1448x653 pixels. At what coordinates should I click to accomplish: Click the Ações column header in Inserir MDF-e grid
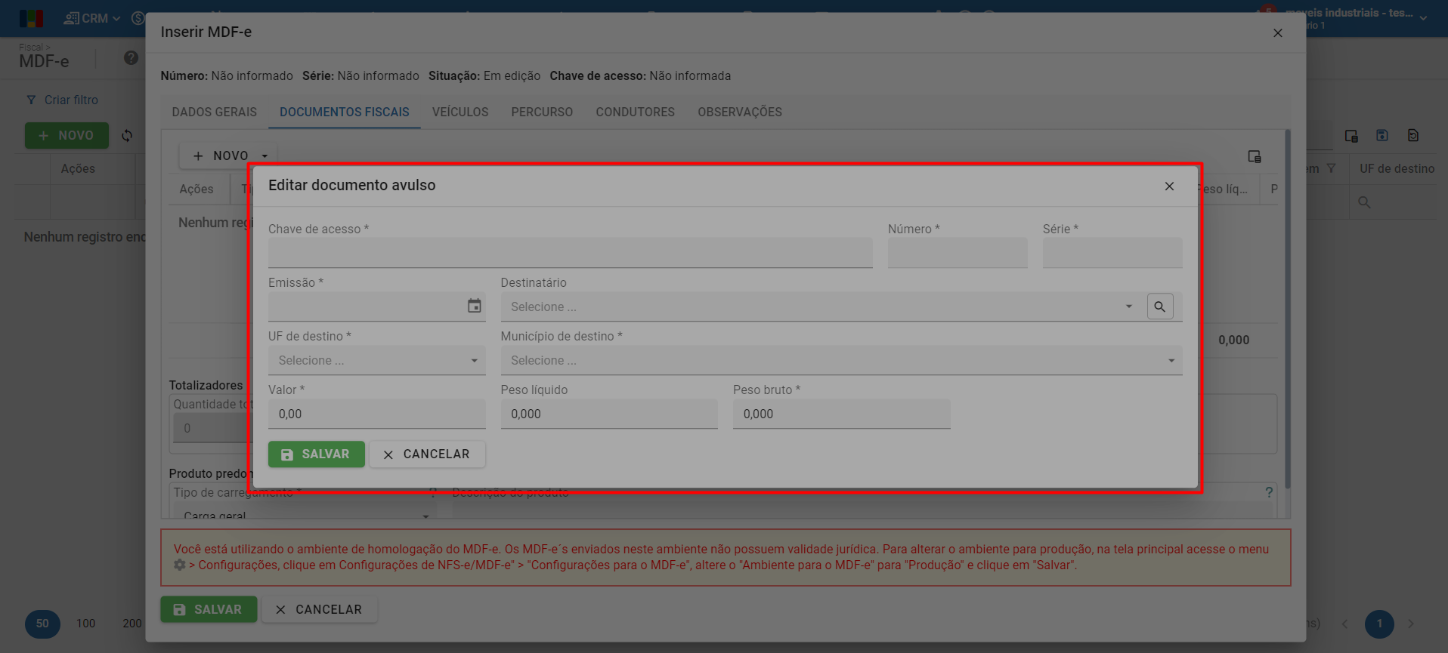click(x=196, y=189)
